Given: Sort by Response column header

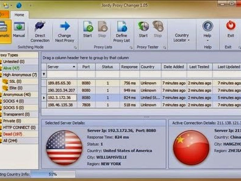Looking at the screenshot, I should click(x=130, y=67).
